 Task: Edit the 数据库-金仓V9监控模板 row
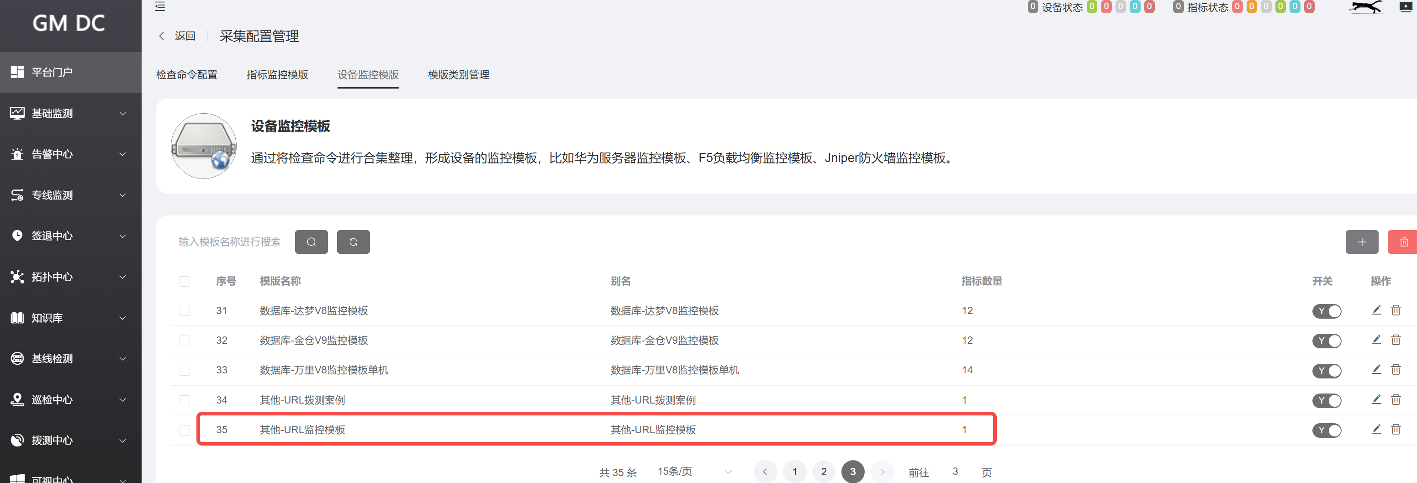1376,340
